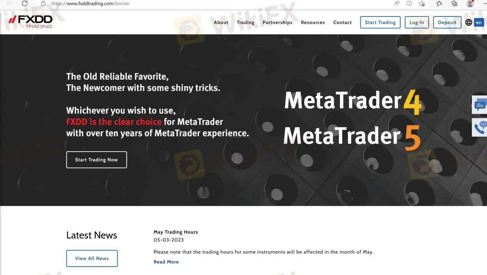
Task: Open Read More for May Trading Hours
Action: coord(166,262)
